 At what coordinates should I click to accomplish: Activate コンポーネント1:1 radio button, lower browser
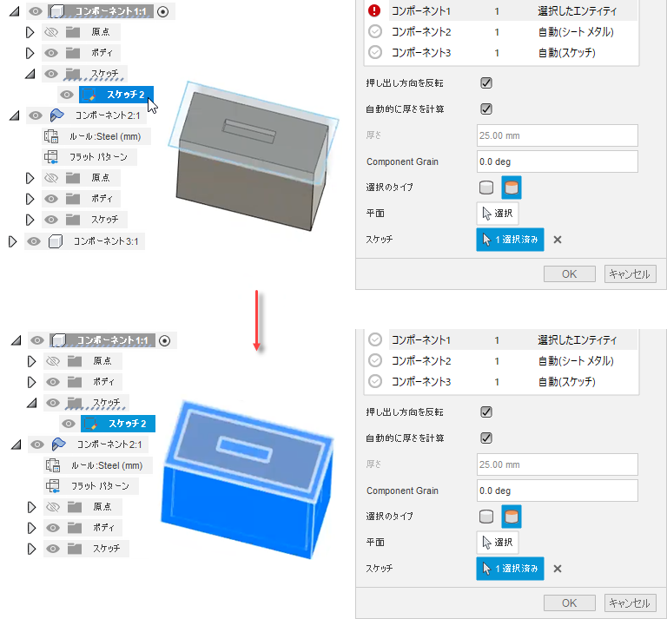click(x=165, y=340)
